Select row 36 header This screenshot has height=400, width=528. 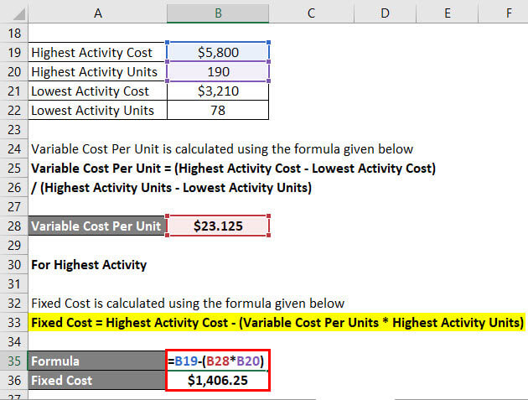click(x=14, y=380)
